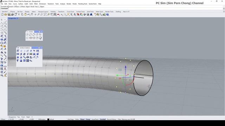Close the Circle floating panel

[41, 32]
